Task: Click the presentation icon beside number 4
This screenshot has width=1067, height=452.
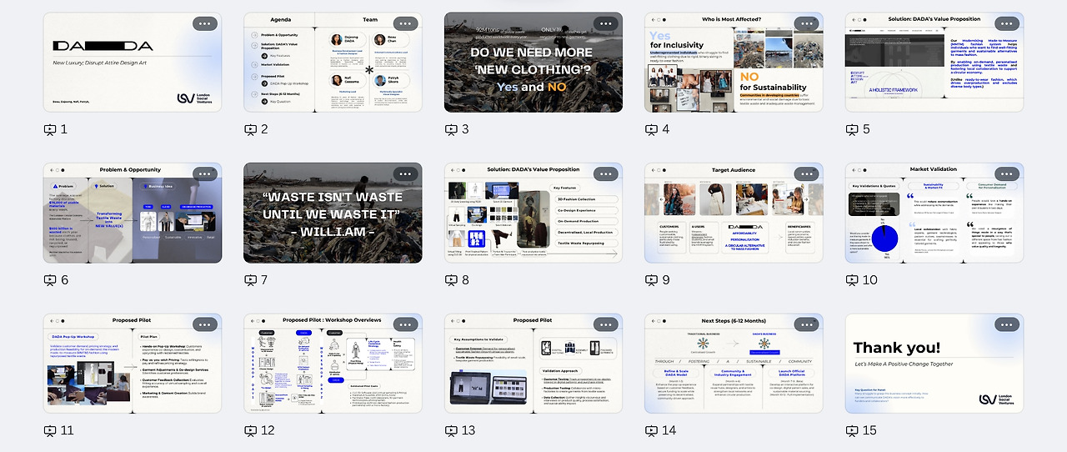Action: [651, 130]
